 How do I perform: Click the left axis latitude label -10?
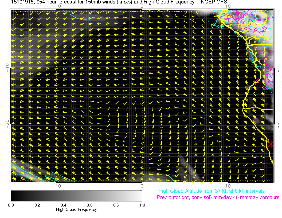pos(7,67)
